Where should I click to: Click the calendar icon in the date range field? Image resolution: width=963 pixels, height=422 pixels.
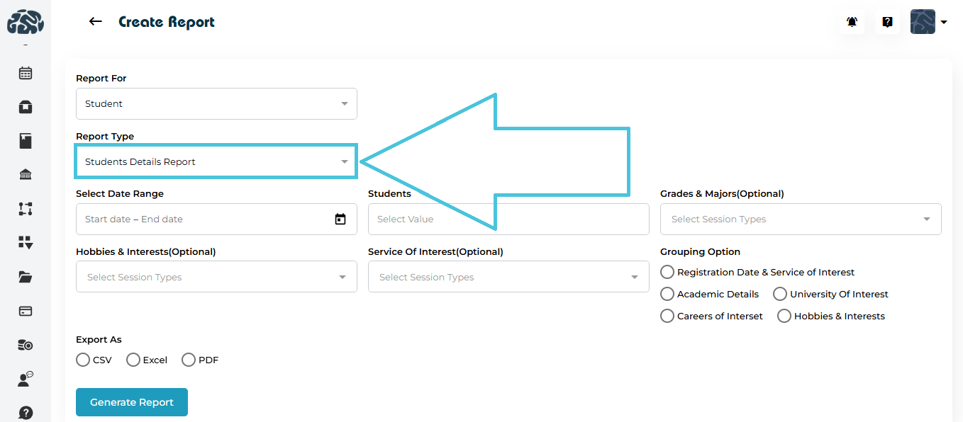coord(340,219)
